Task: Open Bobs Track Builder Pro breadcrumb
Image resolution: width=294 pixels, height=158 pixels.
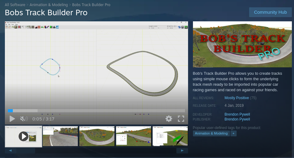Action: click(91, 5)
